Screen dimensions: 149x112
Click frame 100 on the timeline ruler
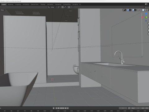(45, 111)
